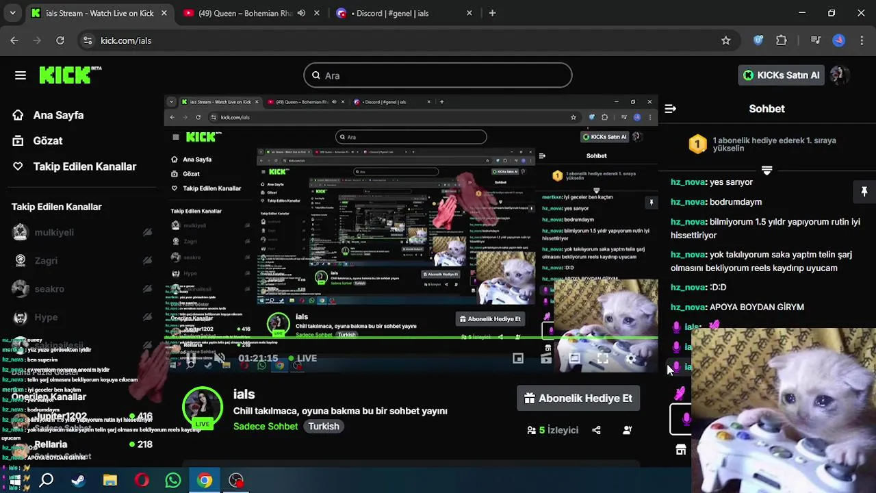Collapse the Sohbet chat panel
876x493 pixels.
tap(671, 108)
